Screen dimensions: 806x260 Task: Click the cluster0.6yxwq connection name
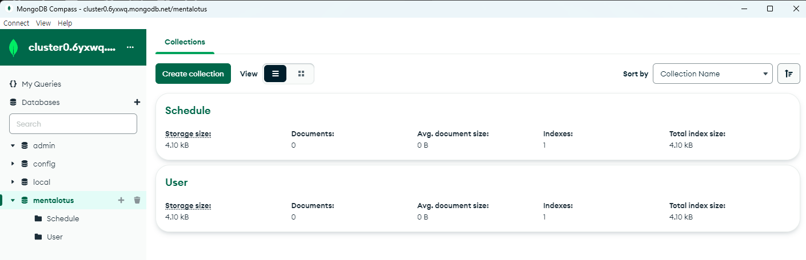tap(72, 48)
